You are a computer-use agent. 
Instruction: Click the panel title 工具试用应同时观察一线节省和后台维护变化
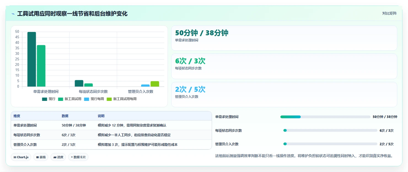click(72, 14)
